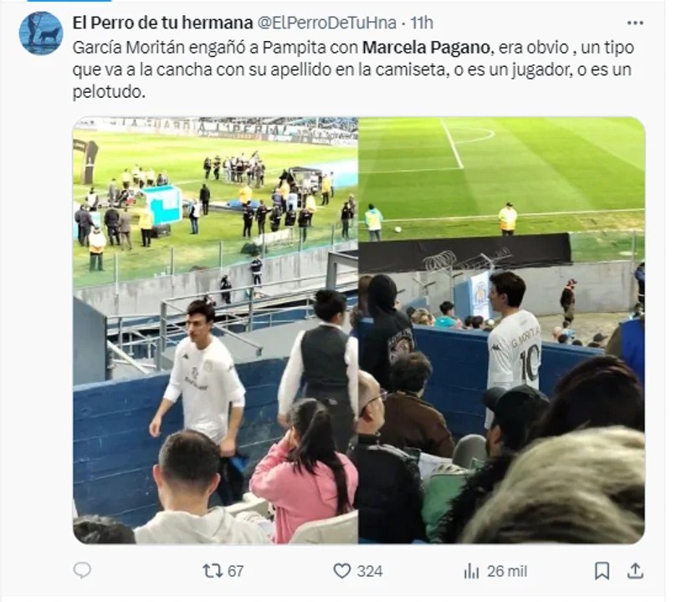Open the three-dot more options menu

pyautogui.click(x=635, y=23)
